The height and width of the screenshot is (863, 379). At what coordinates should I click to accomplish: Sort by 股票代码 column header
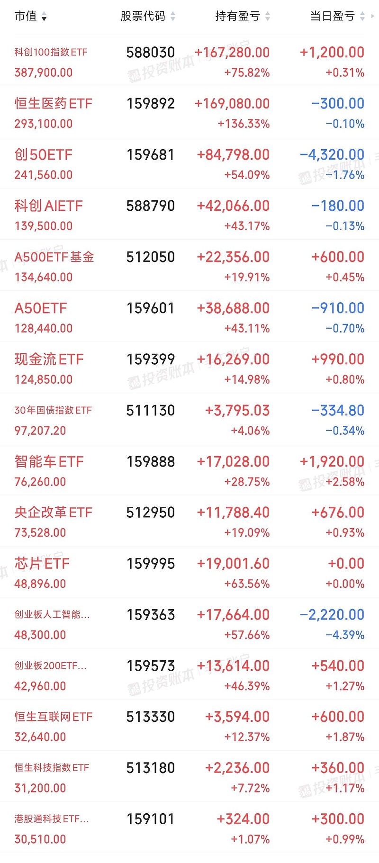[x=143, y=16]
